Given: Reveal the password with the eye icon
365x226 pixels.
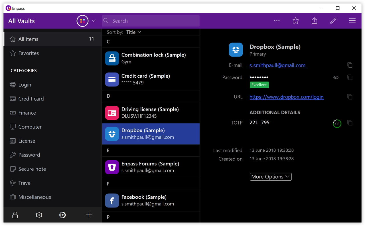Looking at the screenshot, I should (x=336, y=77).
